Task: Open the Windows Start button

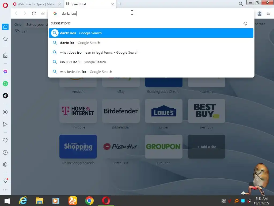Action: 7,201
